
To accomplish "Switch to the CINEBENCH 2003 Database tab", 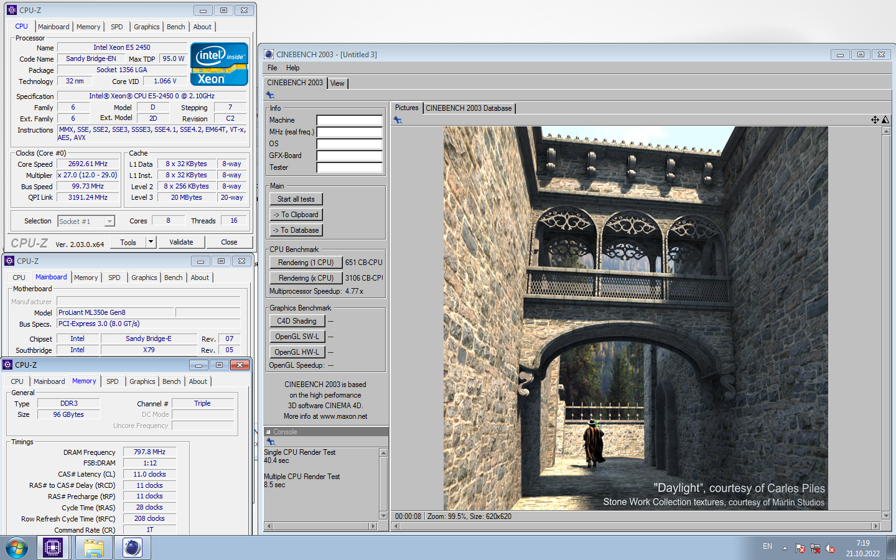I will pos(469,108).
